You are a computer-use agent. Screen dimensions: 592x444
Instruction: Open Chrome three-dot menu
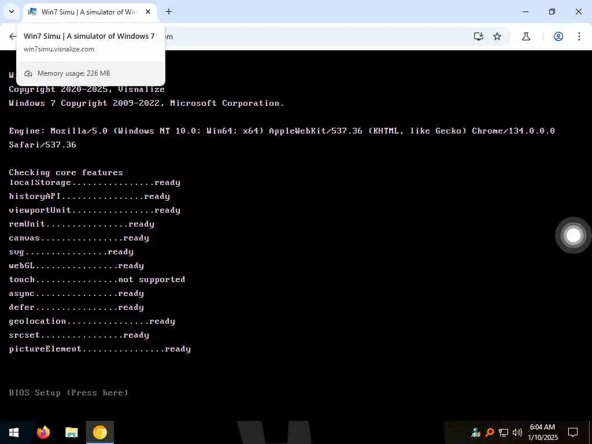579,36
